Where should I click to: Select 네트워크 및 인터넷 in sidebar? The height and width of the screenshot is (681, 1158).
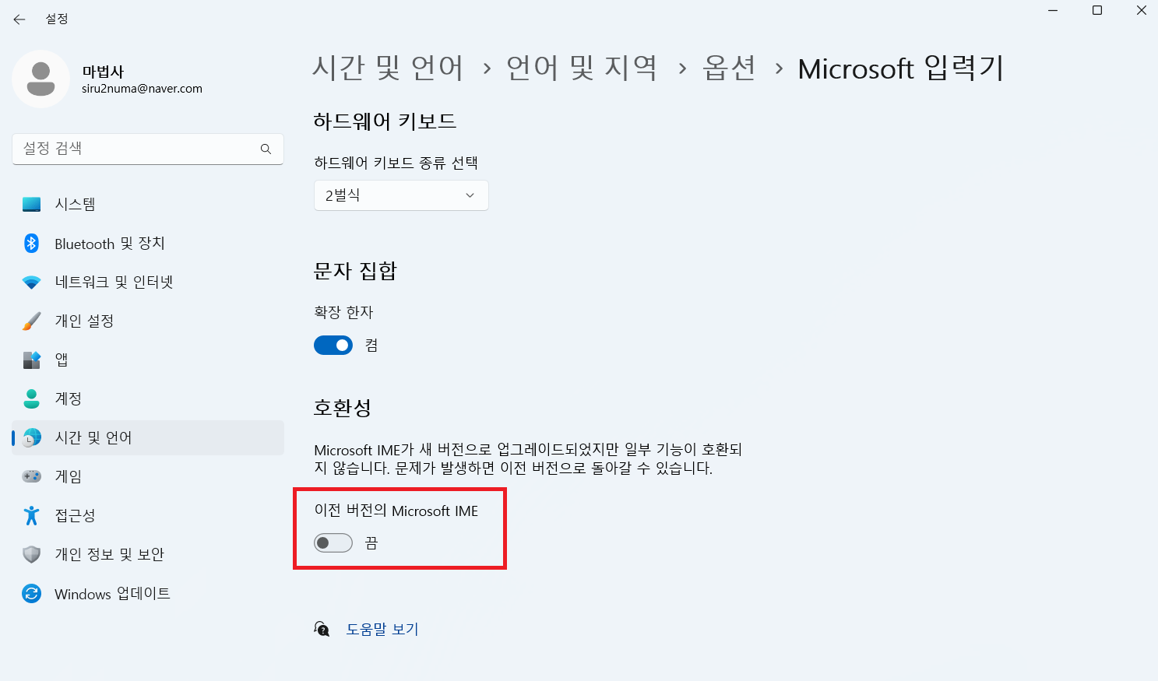tap(148, 283)
